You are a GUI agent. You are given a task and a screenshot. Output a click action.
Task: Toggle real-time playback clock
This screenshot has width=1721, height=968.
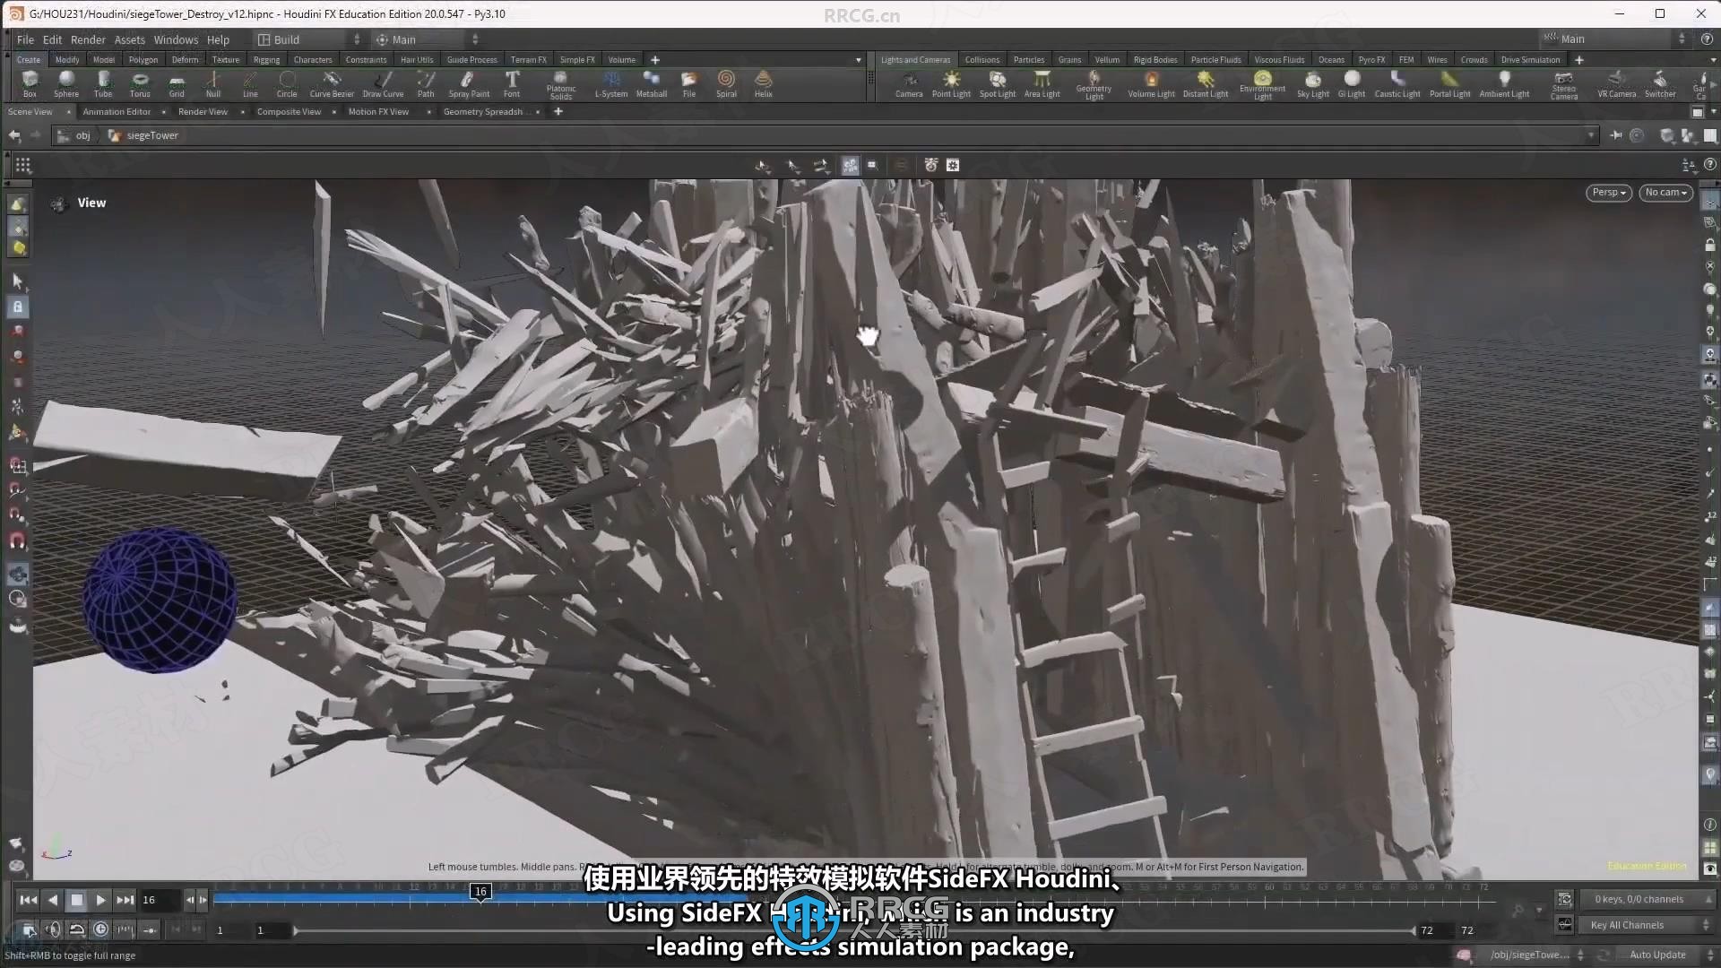[100, 929]
